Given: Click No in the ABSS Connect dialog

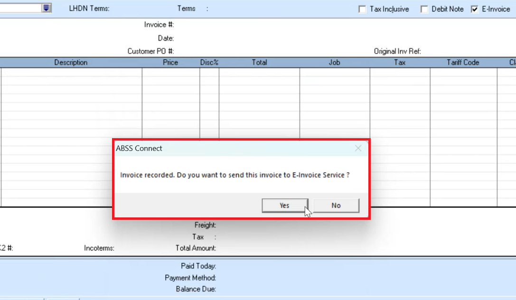Looking at the screenshot, I should coord(336,206).
